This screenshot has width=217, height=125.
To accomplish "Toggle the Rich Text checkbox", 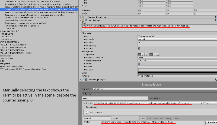I will pos(139,48).
